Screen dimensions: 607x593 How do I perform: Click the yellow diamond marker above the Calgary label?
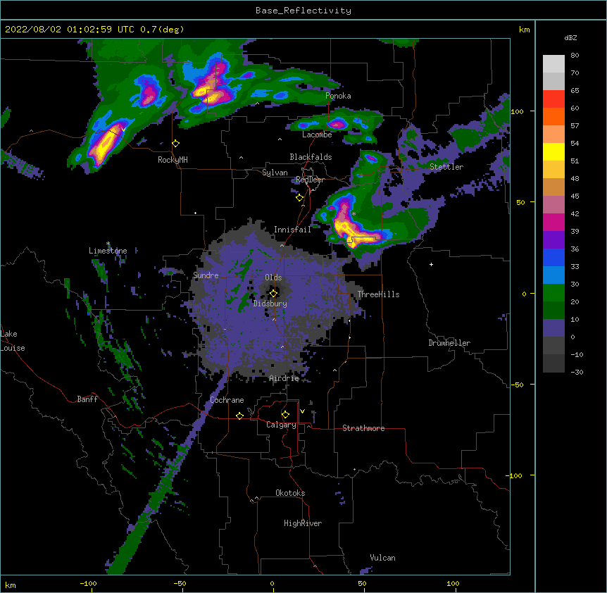(x=285, y=415)
